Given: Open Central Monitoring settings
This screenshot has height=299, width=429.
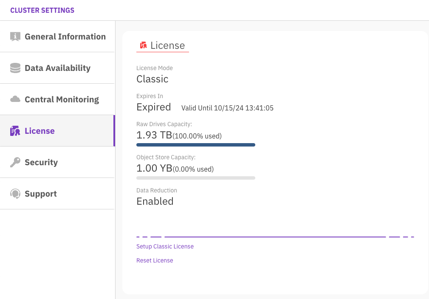Looking at the screenshot, I should click(62, 99).
